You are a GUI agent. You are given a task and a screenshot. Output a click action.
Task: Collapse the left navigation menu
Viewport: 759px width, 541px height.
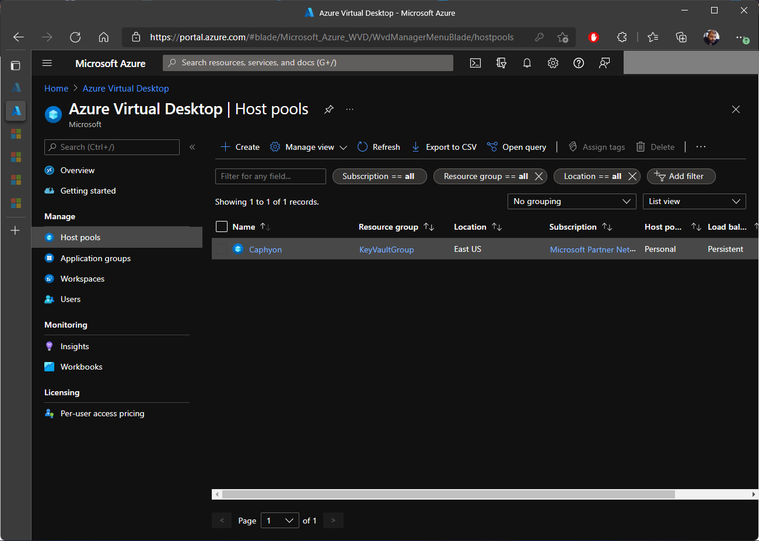[x=192, y=147]
